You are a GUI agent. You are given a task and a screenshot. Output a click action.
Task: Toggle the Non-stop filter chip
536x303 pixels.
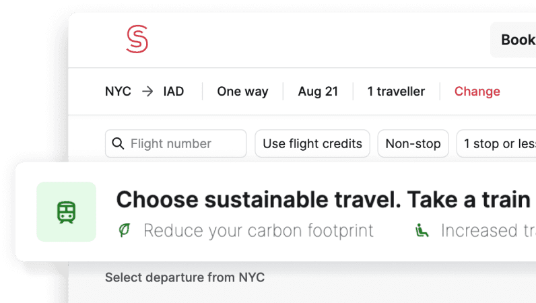[413, 143]
